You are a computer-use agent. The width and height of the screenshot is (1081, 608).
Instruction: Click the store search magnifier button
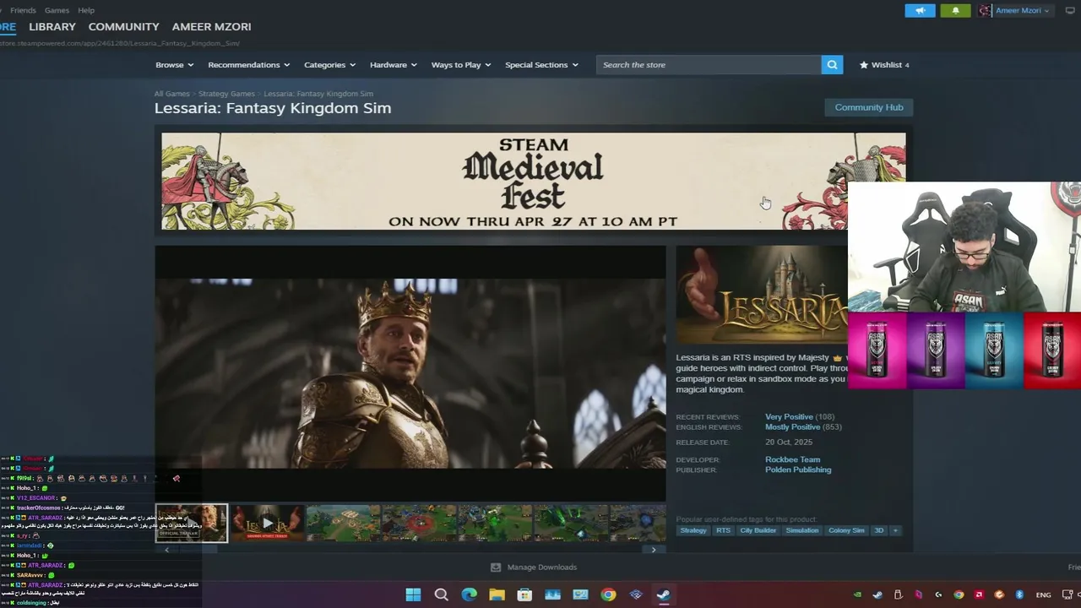coord(832,65)
